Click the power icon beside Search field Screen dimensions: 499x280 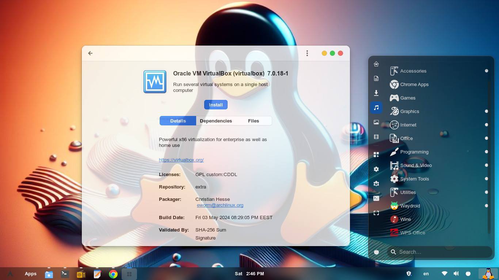pyautogui.click(x=376, y=252)
